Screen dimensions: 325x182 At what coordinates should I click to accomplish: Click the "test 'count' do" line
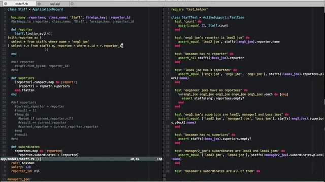point(188,21)
